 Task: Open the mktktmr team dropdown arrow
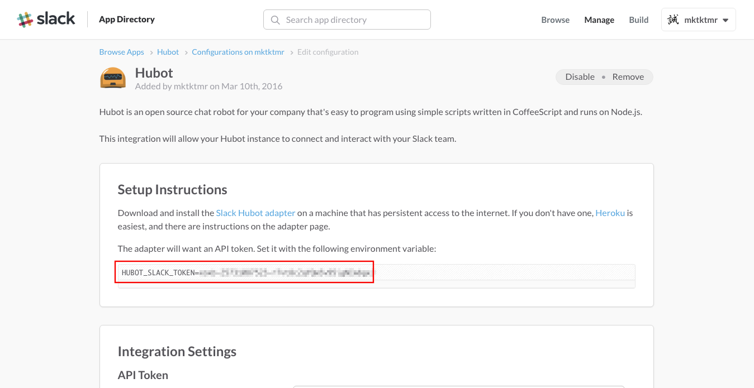pyautogui.click(x=725, y=20)
